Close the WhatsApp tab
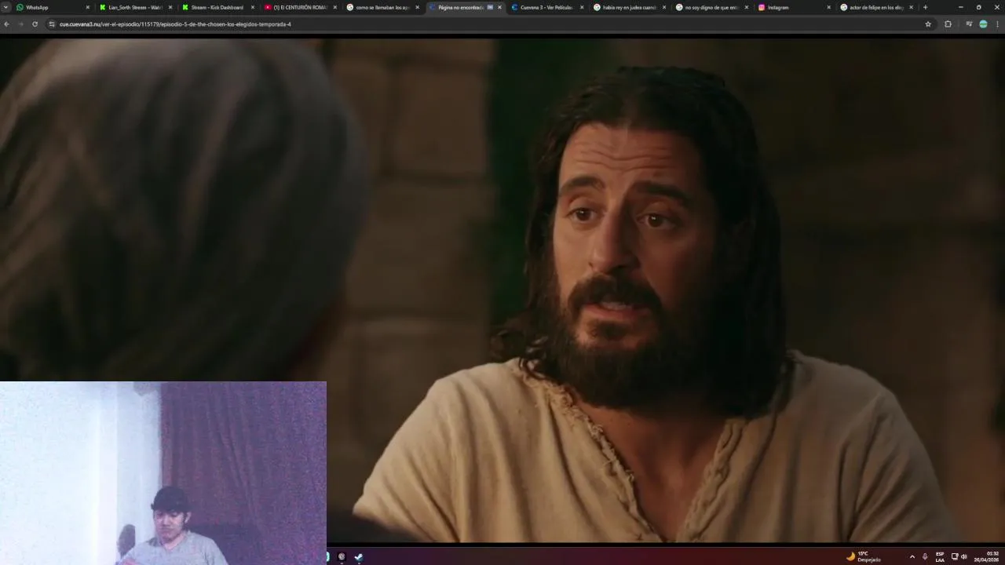Viewport: 1005px width, 565px height. (88, 7)
